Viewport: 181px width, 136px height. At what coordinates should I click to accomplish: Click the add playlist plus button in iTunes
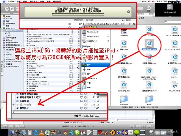pyautogui.click(x=5, y=127)
